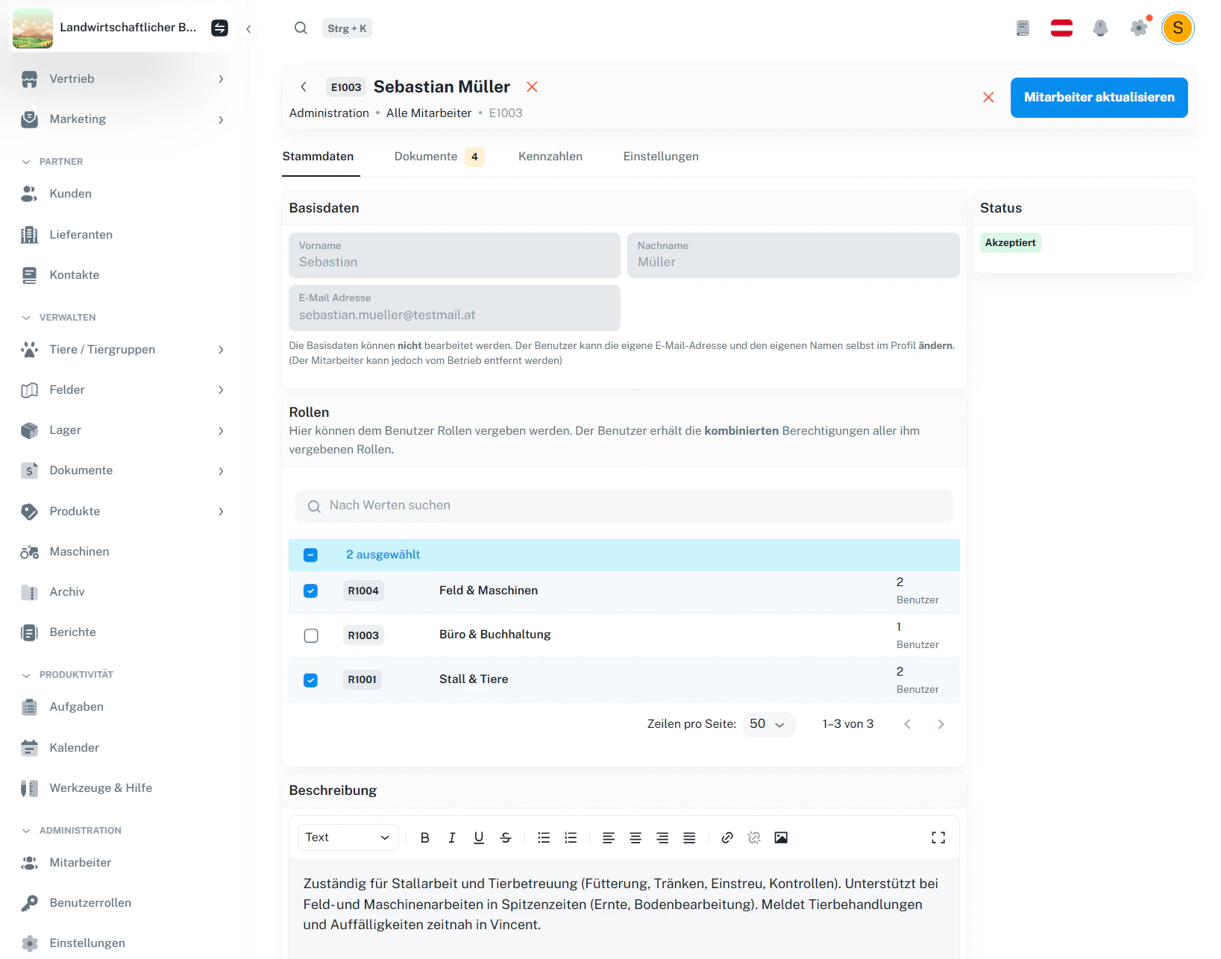Image resolution: width=1221 pixels, height=959 pixels.
Task: Switch to the Einstellungen tab
Action: pyautogui.click(x=661, y=157)
